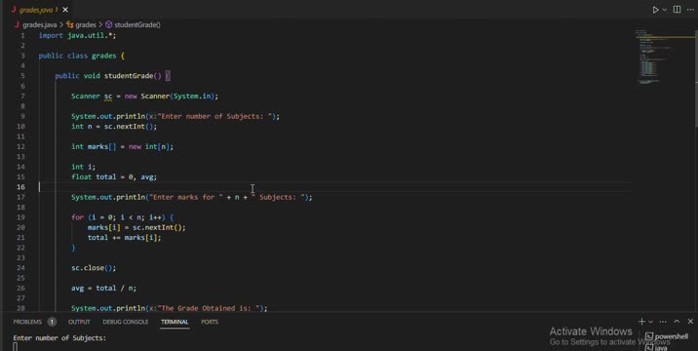Select the TERMINAL panel tab
The image size is (698, 351).
click(x=174, y=322)
